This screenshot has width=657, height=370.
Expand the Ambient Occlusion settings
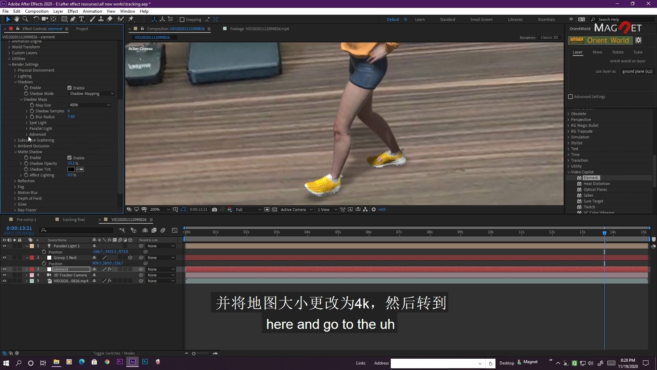tap(15, 146)
